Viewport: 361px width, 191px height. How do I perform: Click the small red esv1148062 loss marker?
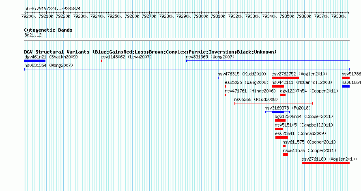point(101,61)
